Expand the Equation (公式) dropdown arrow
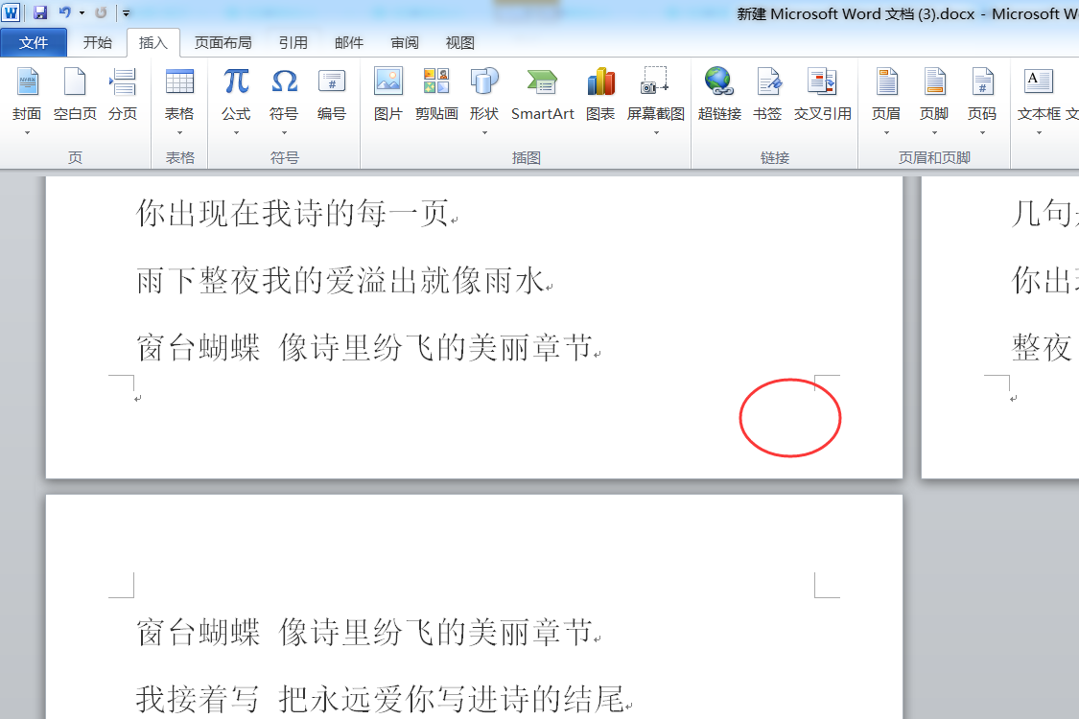This screenshot has width=1079, height=719. point(236,132)
